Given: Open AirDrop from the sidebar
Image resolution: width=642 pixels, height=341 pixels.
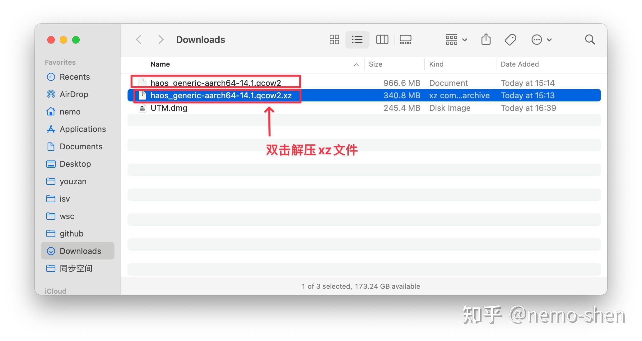Looking at the screenshot, I should (x=74, y=94).
